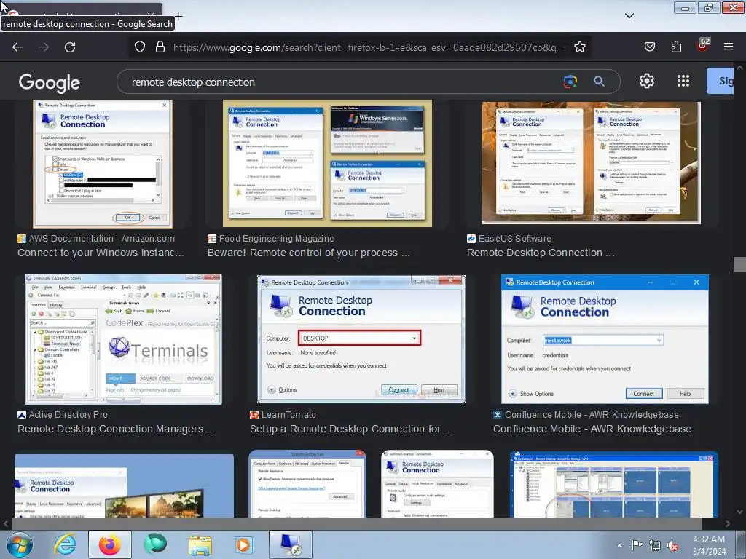This screenshot has width=746, height=559.
Task: Open EaseUS 'Remote Desktop Connection ...' title link
Action: 541,253
